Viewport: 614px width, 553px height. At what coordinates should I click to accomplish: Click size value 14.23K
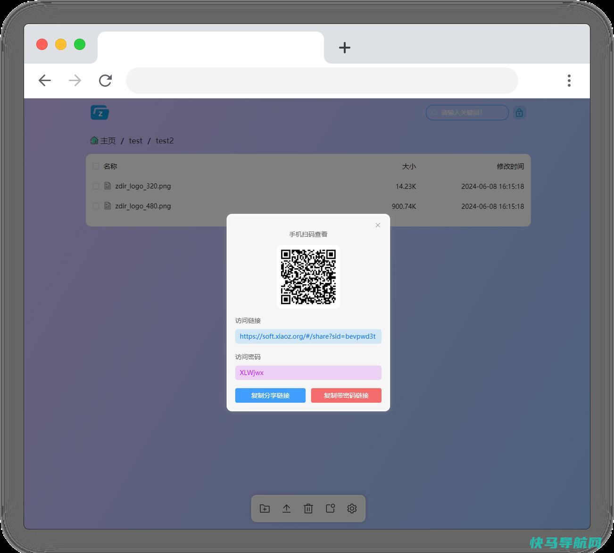[406, 186]
